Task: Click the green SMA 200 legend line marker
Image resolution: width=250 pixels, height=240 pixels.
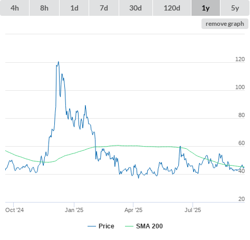Action: pyautogui.click(x=129, y=226)
